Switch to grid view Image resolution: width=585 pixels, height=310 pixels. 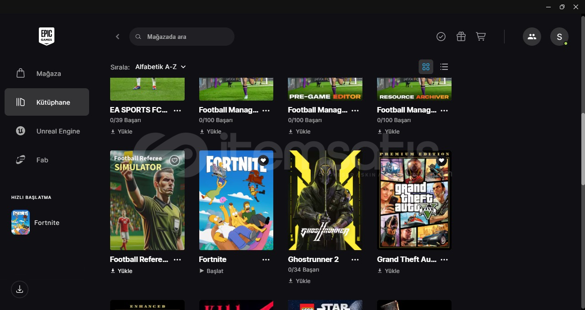click(426, 67)
